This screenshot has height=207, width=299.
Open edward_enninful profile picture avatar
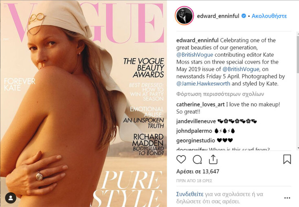[184, 16]
